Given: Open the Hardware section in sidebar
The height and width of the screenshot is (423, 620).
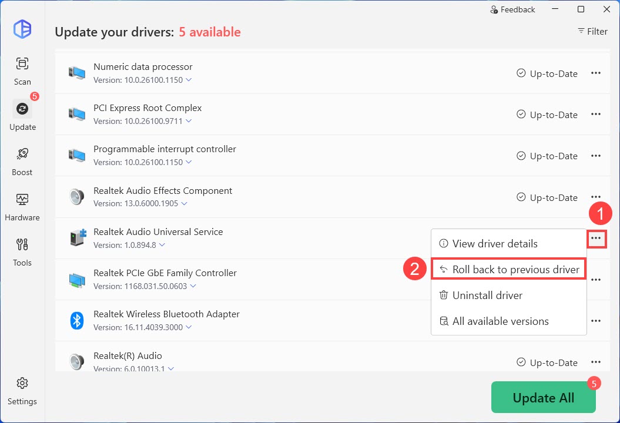Looking at the screenshot, I should coord(22,207).
